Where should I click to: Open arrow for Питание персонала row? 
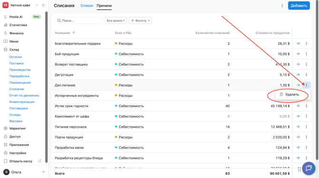coord(298,127)
